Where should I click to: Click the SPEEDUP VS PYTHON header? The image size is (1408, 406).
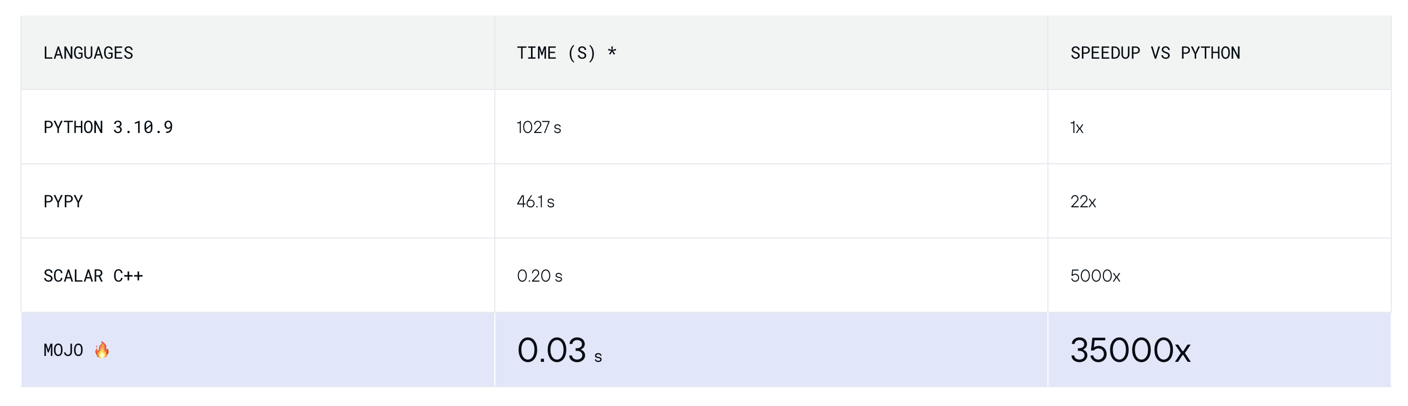tap(1155, 53)
